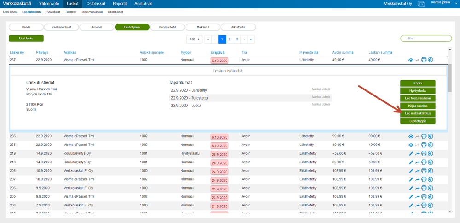Viewport: 460px width, 223px height.
Task: Click the Kopioi button
Action: point(418,83)
